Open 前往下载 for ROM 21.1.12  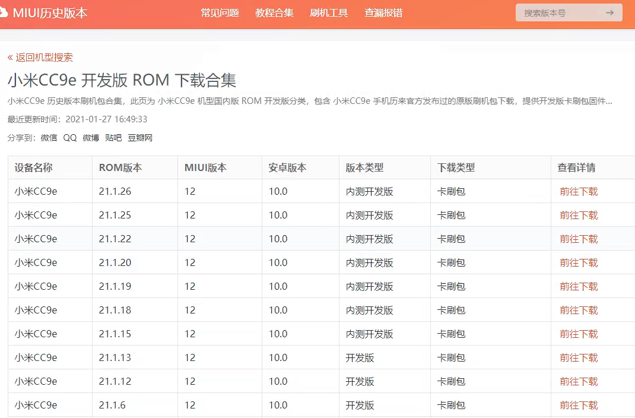(x=579, y=382)
